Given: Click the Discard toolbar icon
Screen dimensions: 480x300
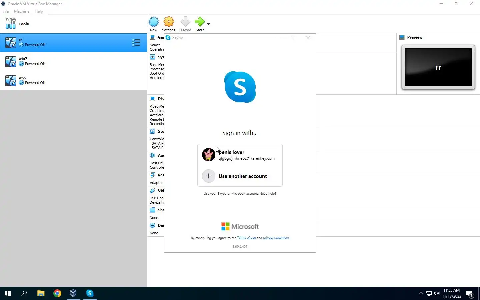Looking at the screenshot, I should tap(185, 22).
